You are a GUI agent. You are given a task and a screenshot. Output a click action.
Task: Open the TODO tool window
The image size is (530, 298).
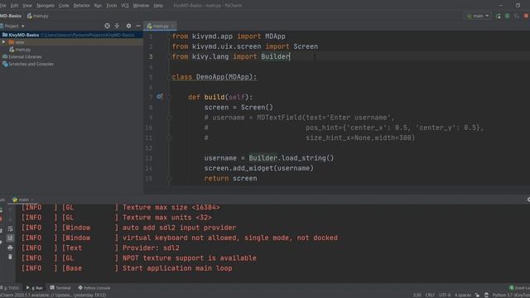click(x=10, y=288)
